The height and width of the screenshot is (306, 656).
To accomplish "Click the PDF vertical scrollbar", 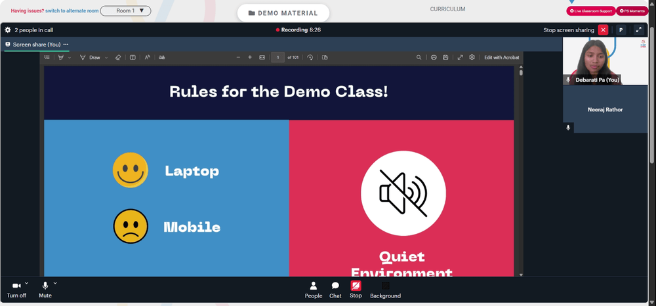I will (x=521, y=73).
